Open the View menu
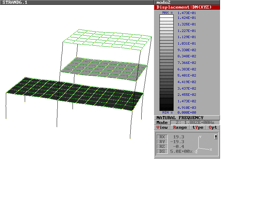Image resolution: width=275 pixels, height=206 pixels. [x=162, y=127]
